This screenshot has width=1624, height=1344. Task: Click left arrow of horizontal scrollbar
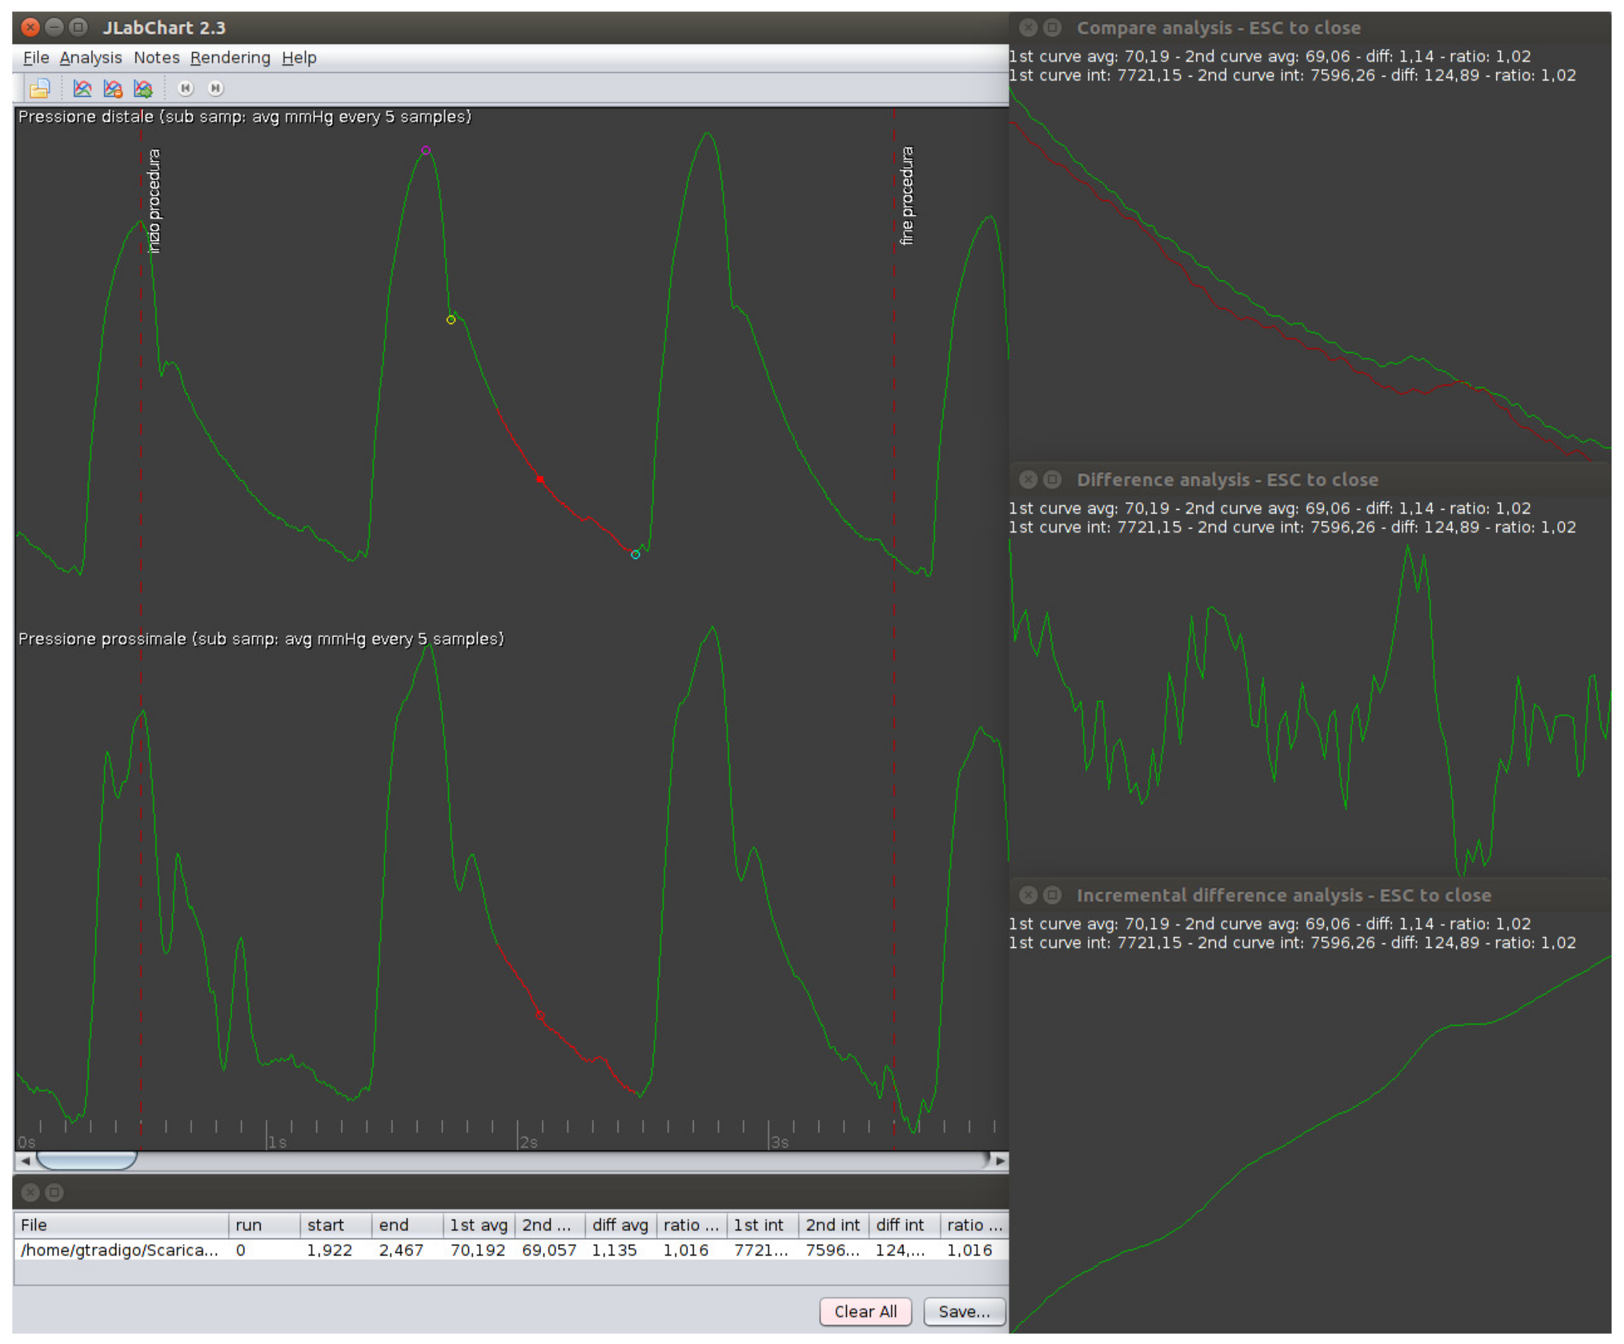26,1161
